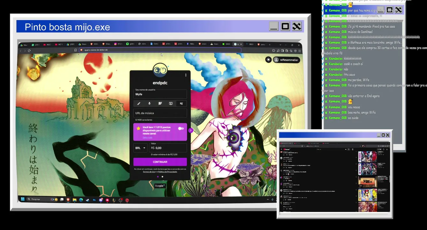Click chat message 'cadê o coach aí'
The width and height of the screenshot is (427, 230).
tap(353, 64)
